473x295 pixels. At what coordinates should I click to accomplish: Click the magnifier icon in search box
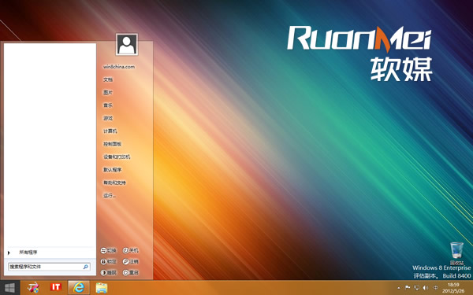pos(86,267)
